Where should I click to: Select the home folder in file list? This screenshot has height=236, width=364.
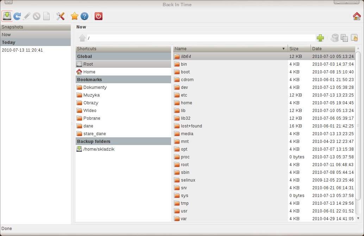tap(264, 103)
